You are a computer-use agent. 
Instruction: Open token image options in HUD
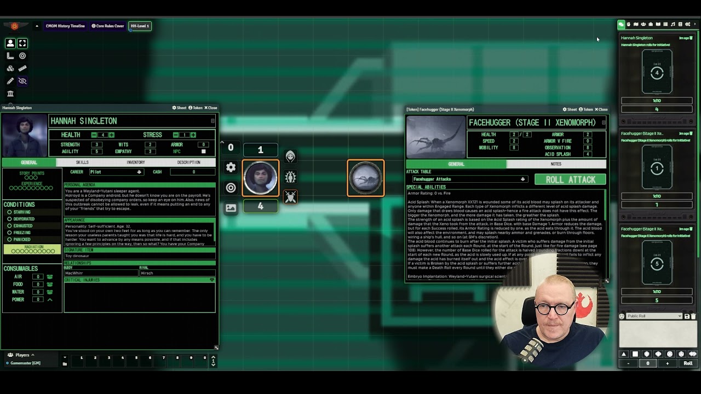[231, 208]
